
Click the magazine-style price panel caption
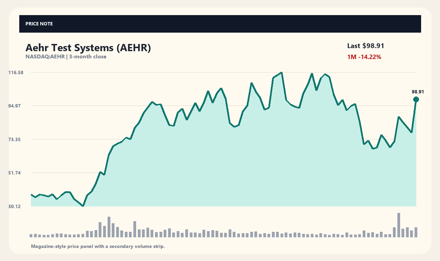coord(98,246)
